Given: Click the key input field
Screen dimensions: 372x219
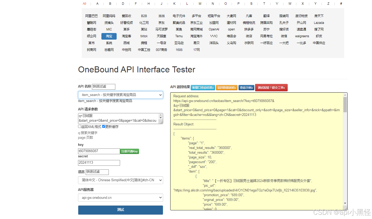Looking at the screenshot, I should coord(99,151).
